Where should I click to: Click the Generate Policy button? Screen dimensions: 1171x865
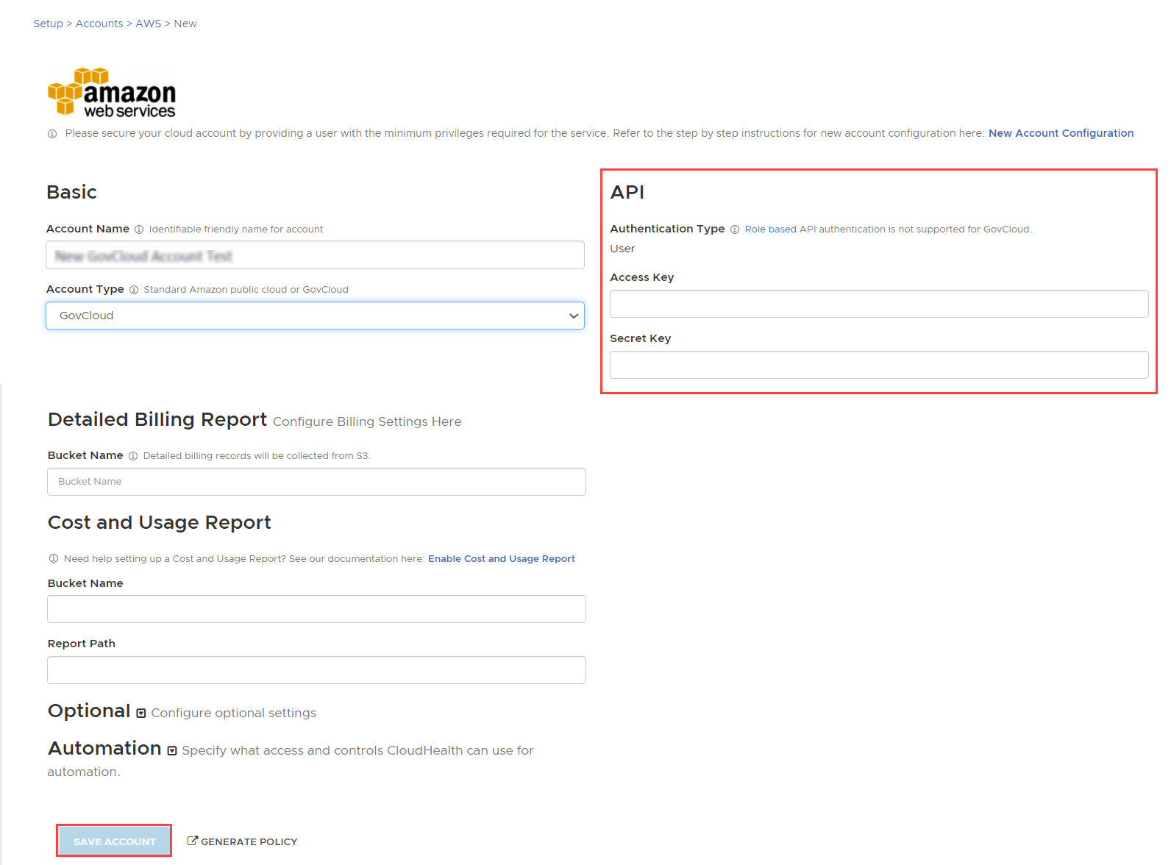click(x=242, y=841)
